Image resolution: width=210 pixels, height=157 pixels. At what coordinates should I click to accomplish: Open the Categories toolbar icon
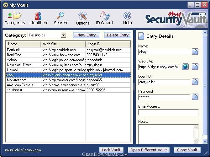(x=15, y=18)
